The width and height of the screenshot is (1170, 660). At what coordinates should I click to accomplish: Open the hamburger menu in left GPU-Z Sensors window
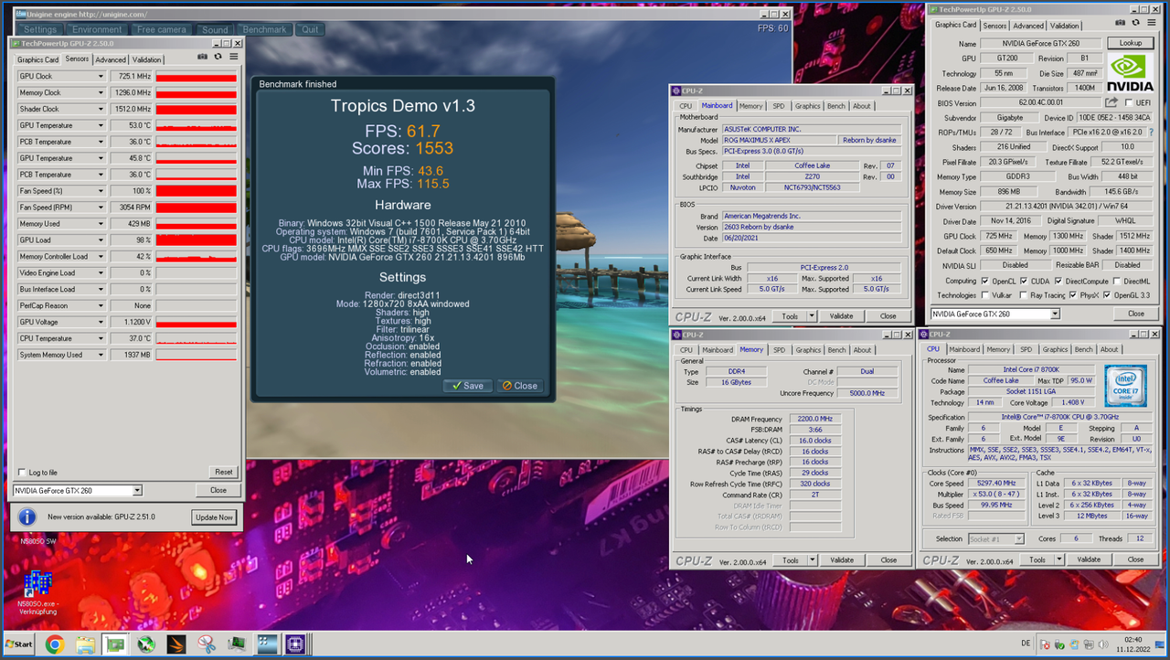coord(233,57)
